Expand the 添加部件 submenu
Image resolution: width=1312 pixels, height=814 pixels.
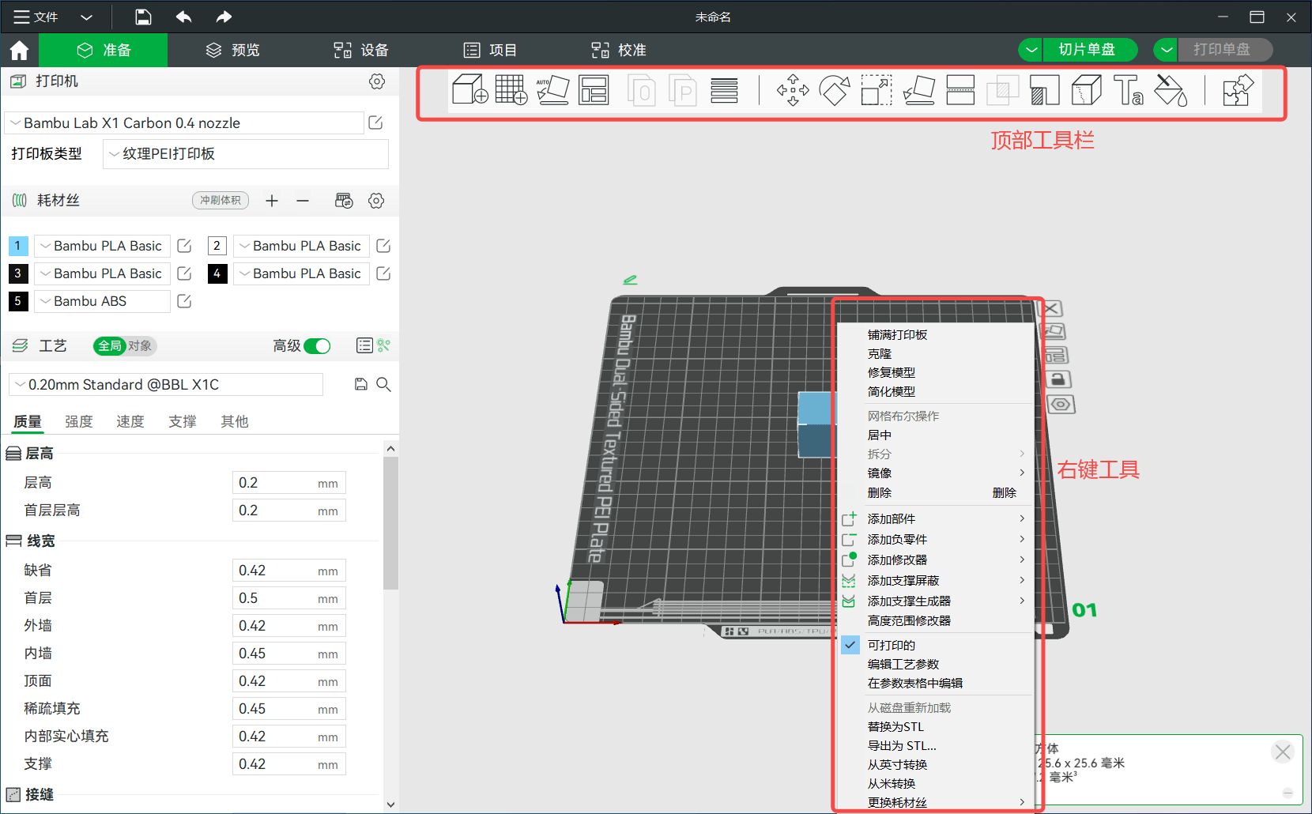(x=936, y=518)
